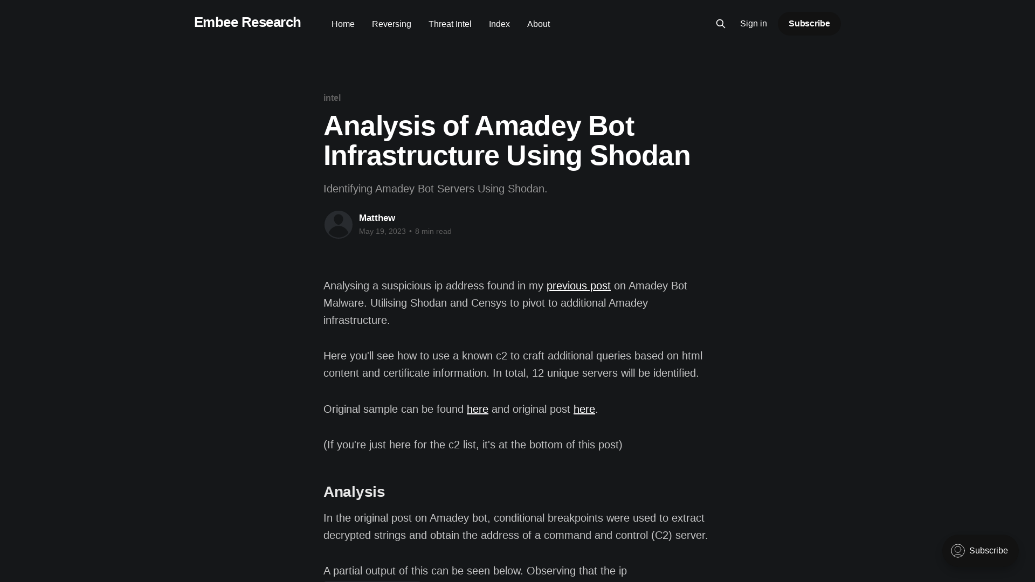Select the Reversing navigation tab
This screenshot has height=582, width=1035.
coord(392,23)
